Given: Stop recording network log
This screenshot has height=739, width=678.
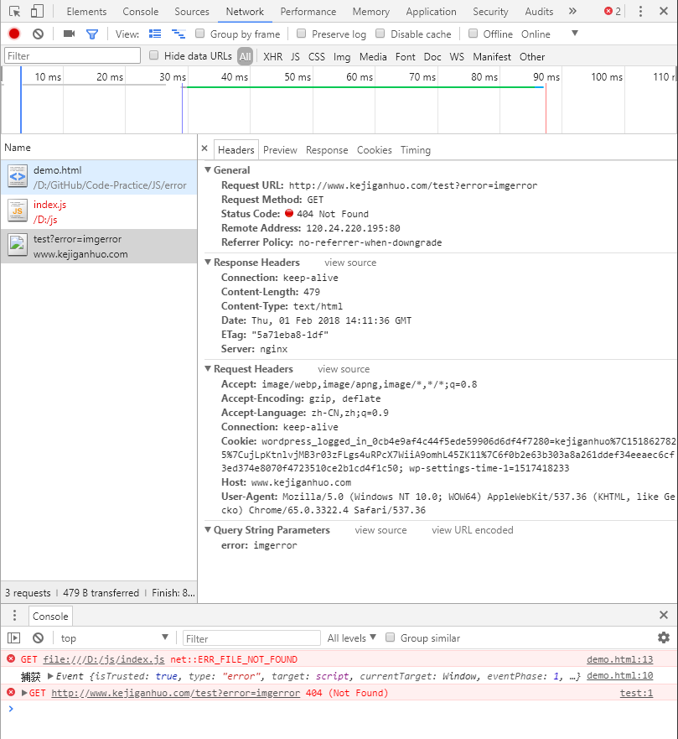Looking at the screenshot, I should [14, 34].
